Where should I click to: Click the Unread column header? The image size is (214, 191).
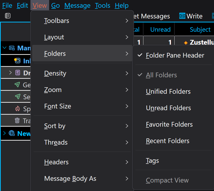pyautogui.click(x=160, y=29)
